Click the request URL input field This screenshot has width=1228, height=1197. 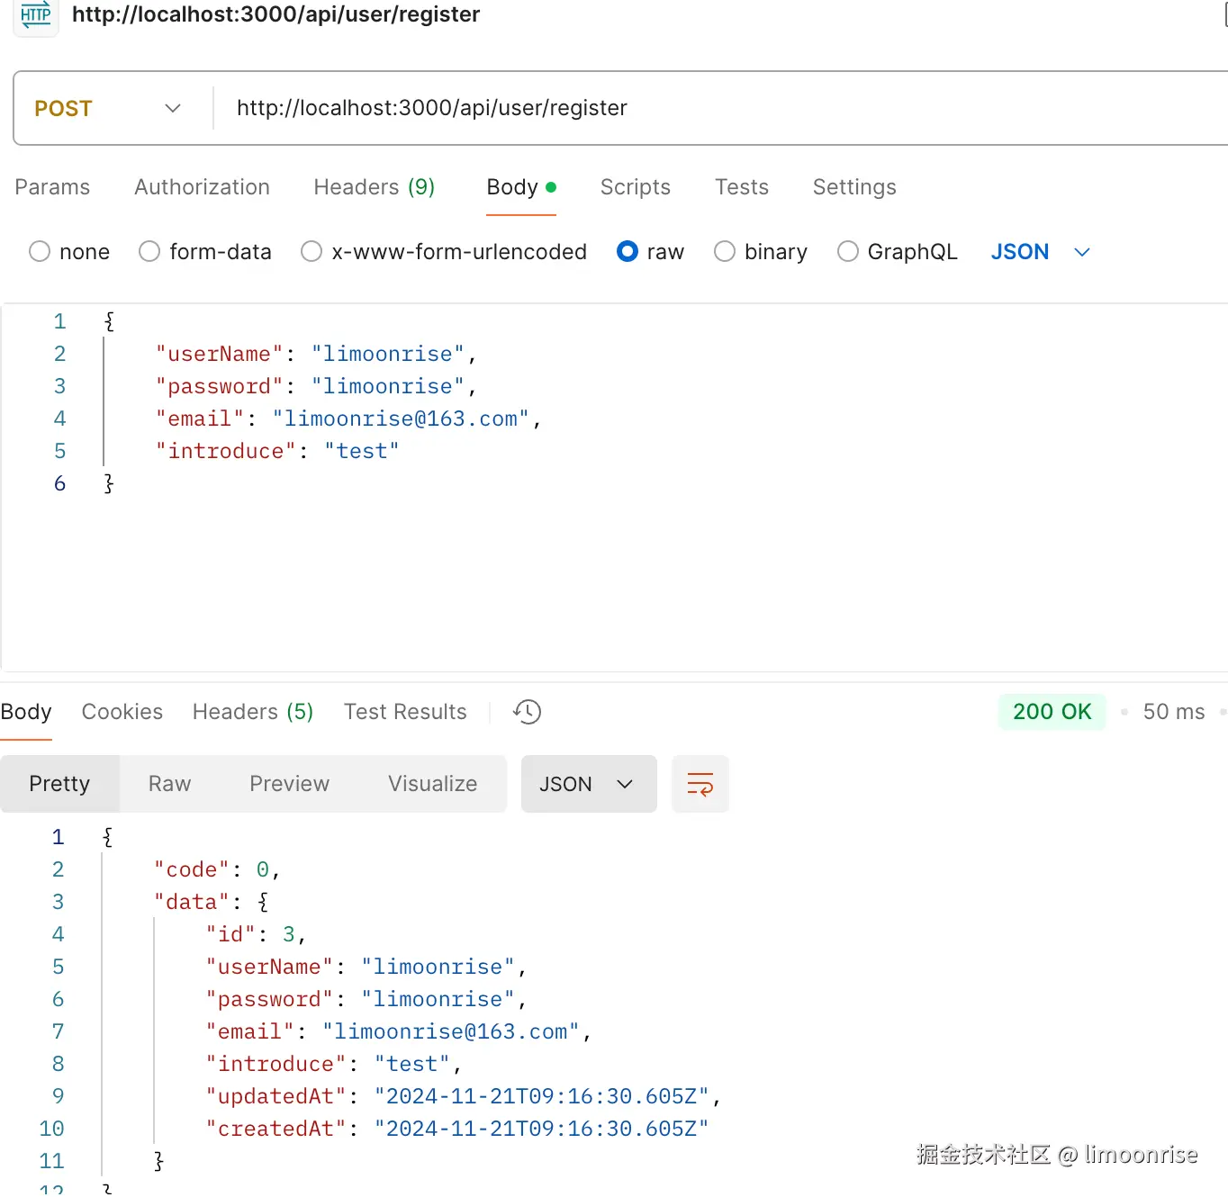(x=630, y=109)
